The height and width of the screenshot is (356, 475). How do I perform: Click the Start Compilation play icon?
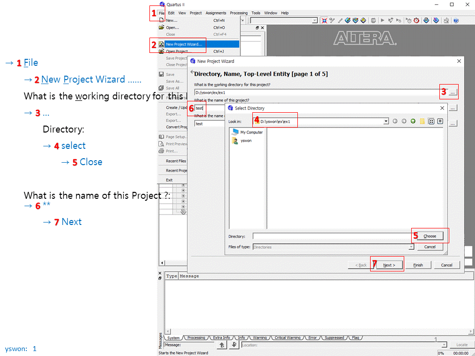click(x=382, y=21)
